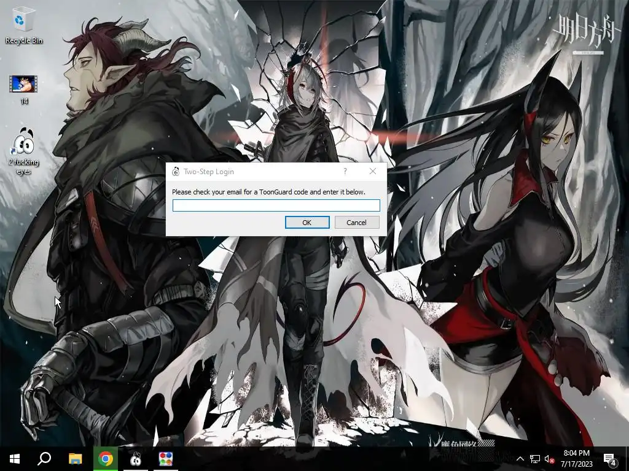The image size is (629, 471).
Task: Open network status tray icon
Action: point(535,459)
